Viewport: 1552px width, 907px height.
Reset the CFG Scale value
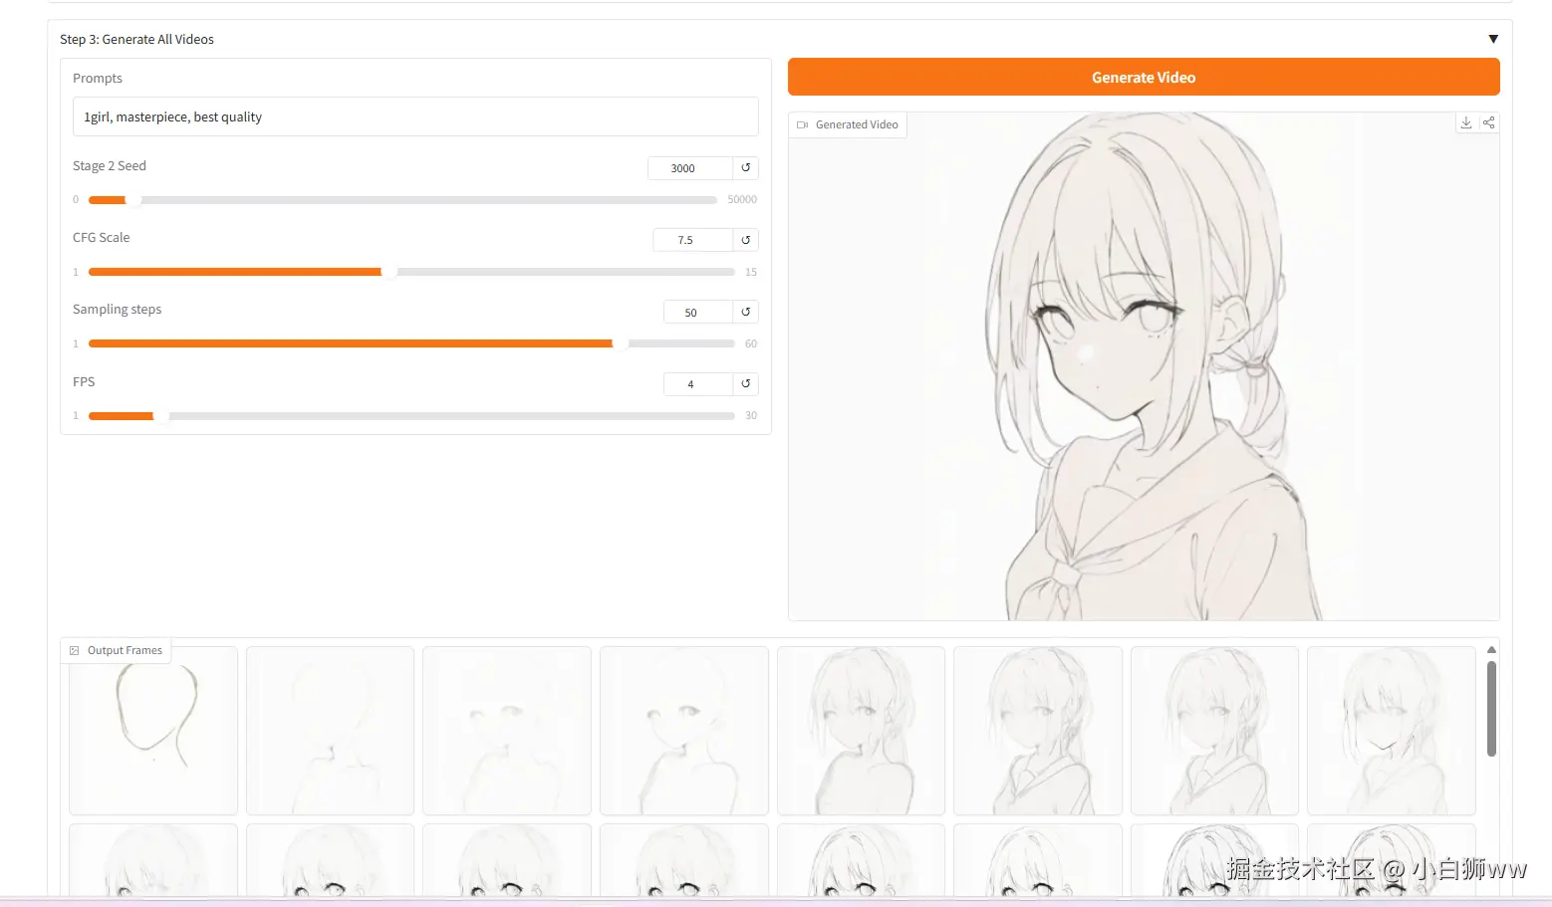click(x=745, y=240)
